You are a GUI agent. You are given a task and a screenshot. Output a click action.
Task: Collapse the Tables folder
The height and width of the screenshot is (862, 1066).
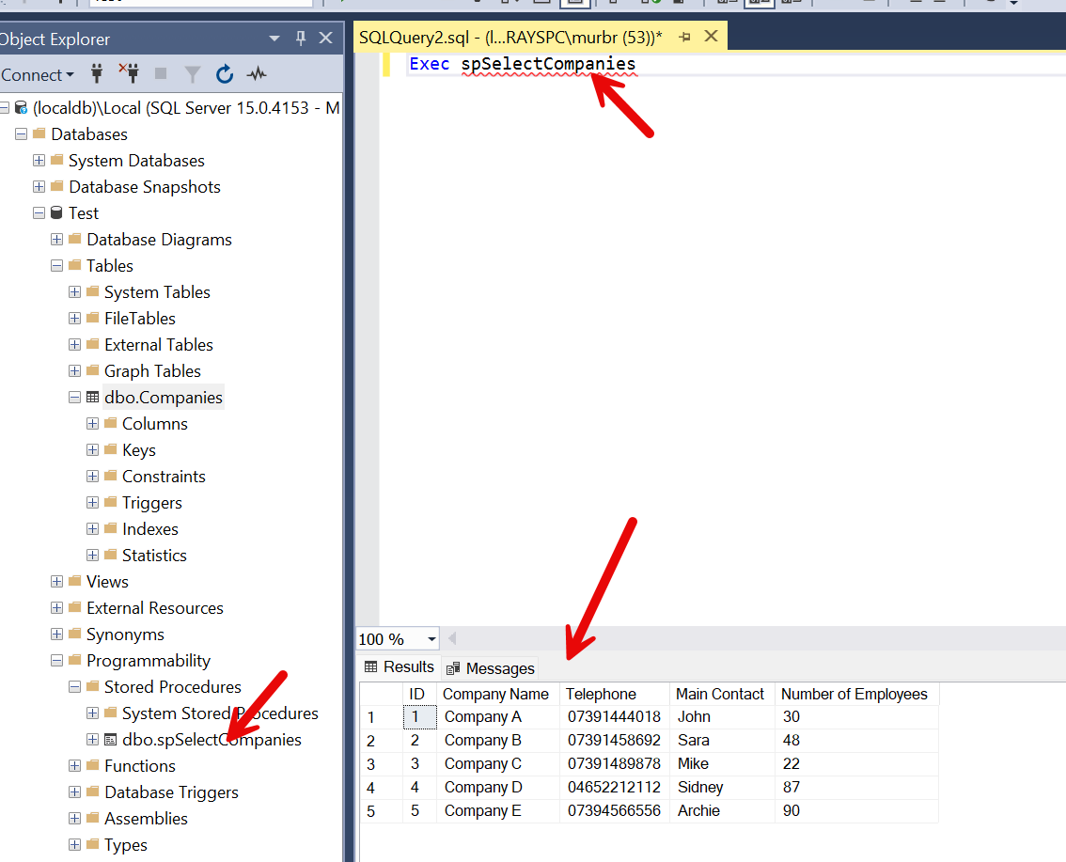click(x=56, y=266)
